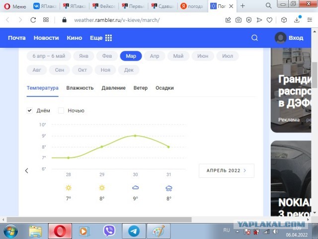
Task: Select the Апр month chip
Action: tap(155, 56)
